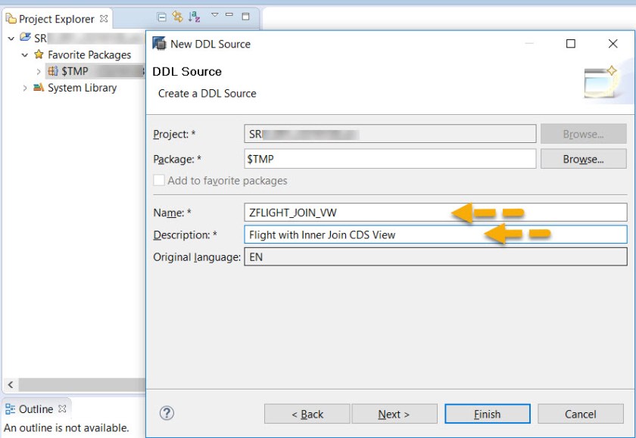636x438 pixels.
Task: Click the Name field ZFLIGHT_JOIN_VW
Action: coord(435,213)
